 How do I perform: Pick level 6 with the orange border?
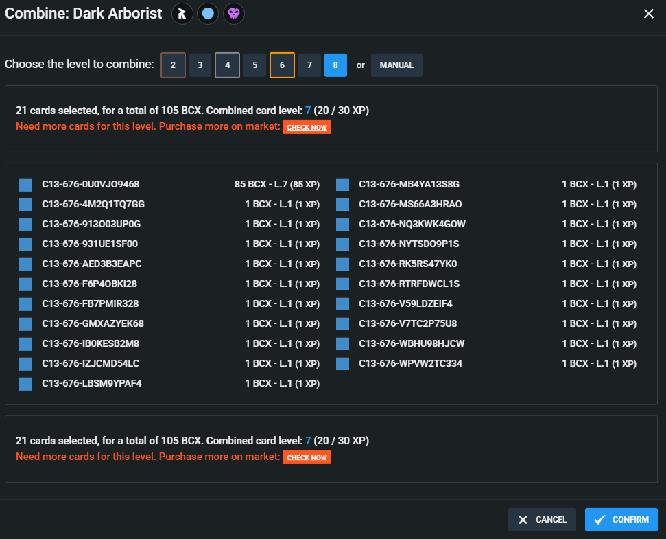(282, 65)
